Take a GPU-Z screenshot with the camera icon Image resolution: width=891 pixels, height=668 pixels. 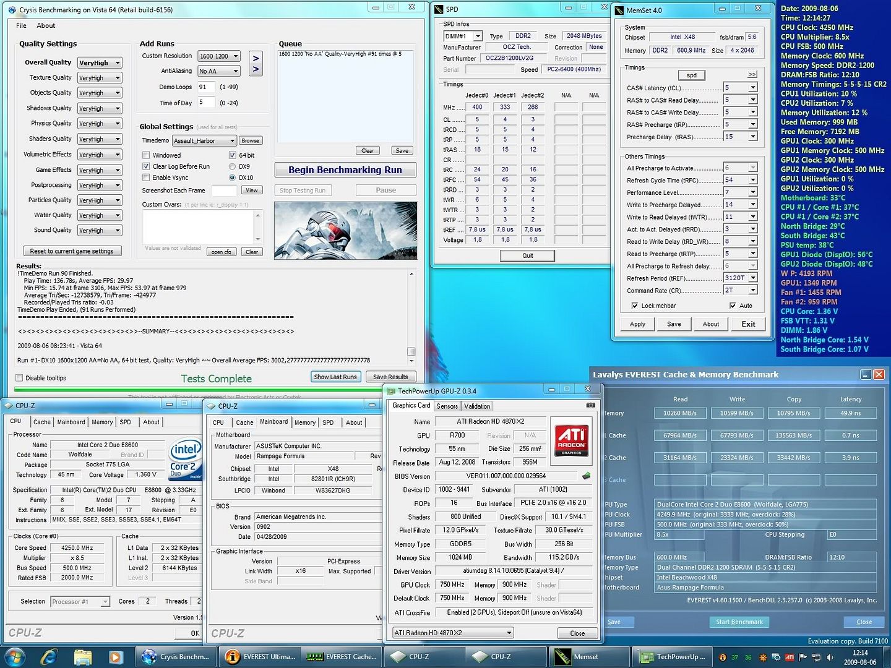590,405
